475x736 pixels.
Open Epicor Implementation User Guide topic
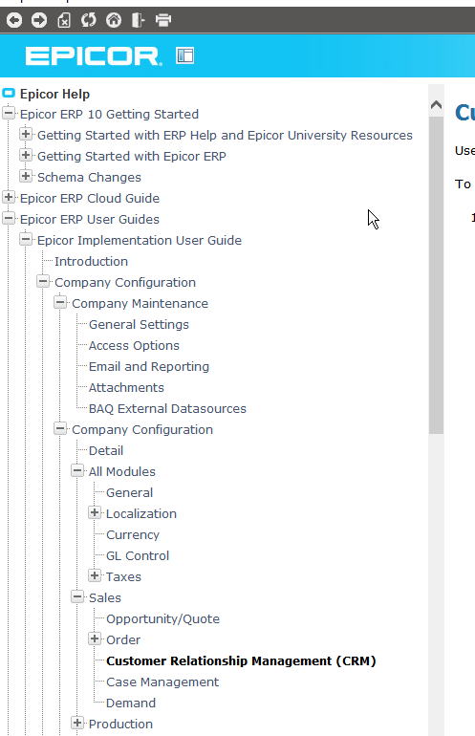[x=140, y=240]
